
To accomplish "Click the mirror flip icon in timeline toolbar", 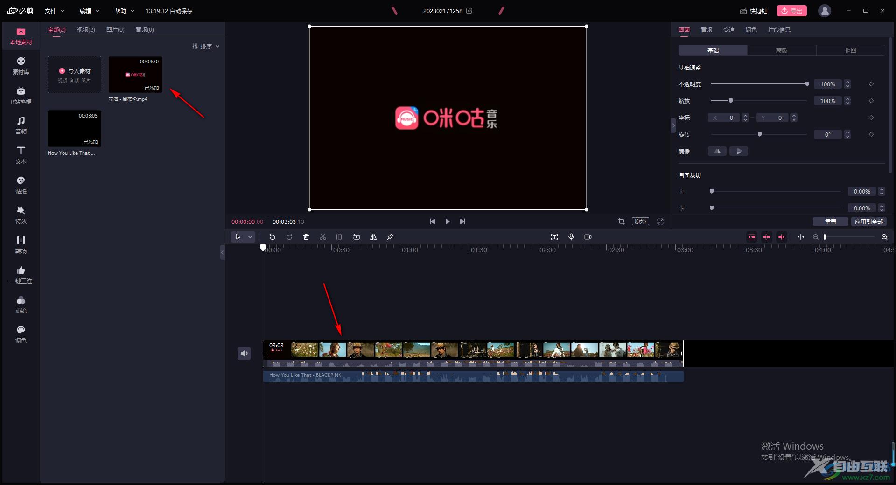I will point(373,237).
